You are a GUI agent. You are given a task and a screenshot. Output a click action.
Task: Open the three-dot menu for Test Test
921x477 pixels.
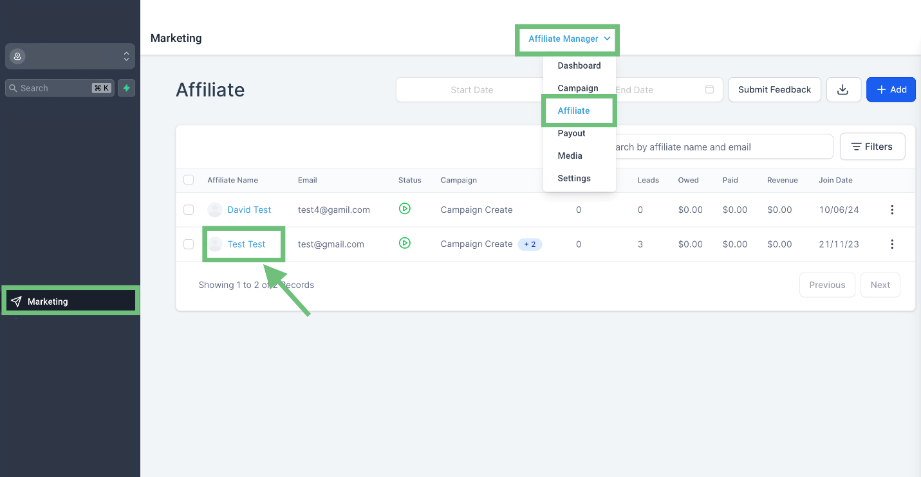892,244
